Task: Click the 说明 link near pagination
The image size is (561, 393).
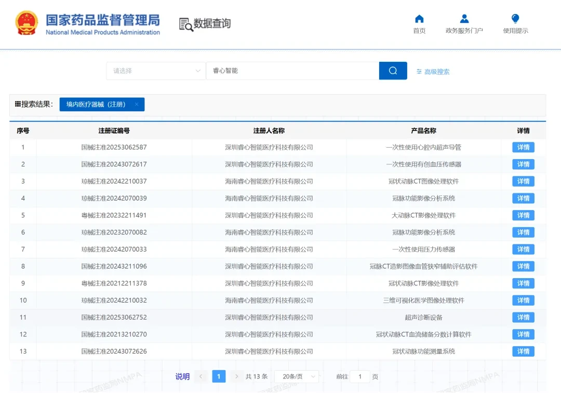Action: pos(182,376)
